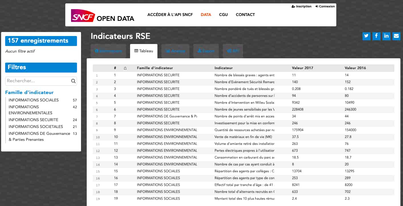Click the sort icon beside # column
This screenshot has width=403, height=206.
[x=125, y=68]
